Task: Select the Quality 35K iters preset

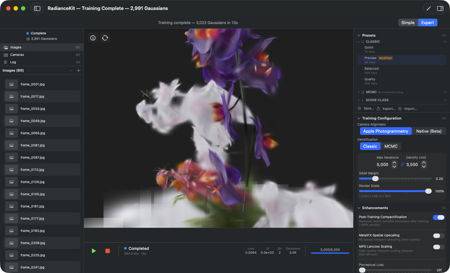Action: point(402,81)
